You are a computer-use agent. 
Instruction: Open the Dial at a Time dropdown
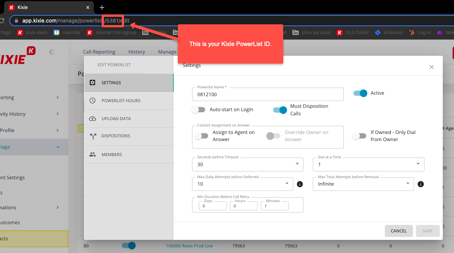[x=368, y=164]
